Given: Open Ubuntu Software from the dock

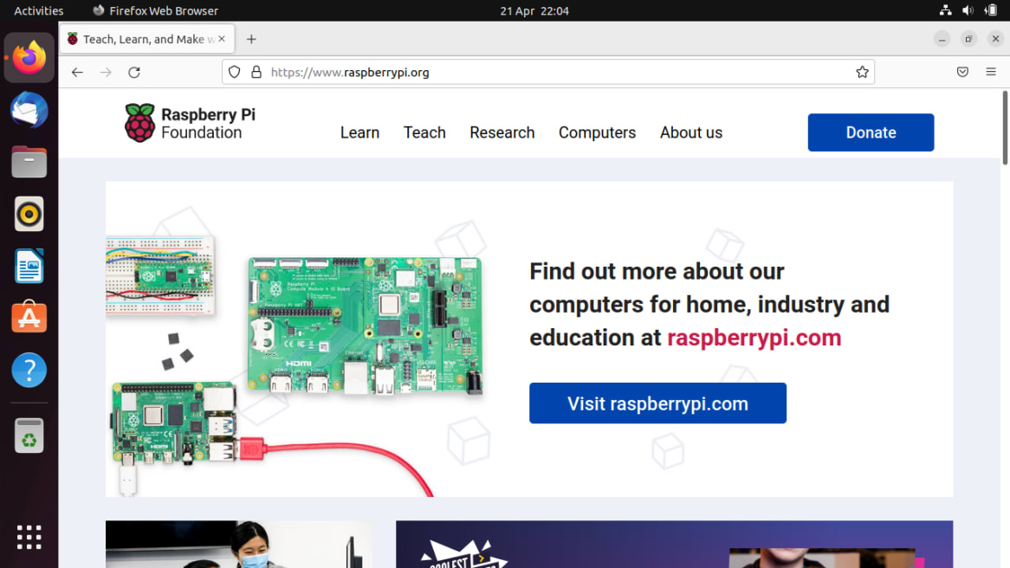Looking at the screenshot, I should click(29, 318).
